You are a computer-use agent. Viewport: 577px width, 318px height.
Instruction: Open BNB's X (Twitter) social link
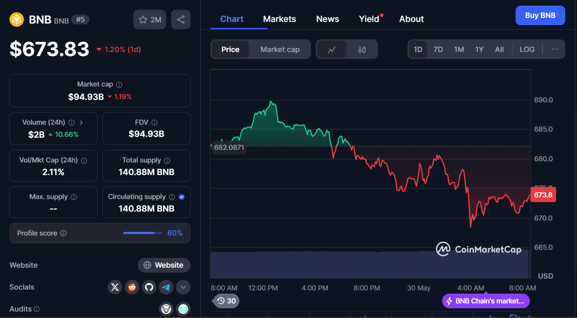point(115,287)
